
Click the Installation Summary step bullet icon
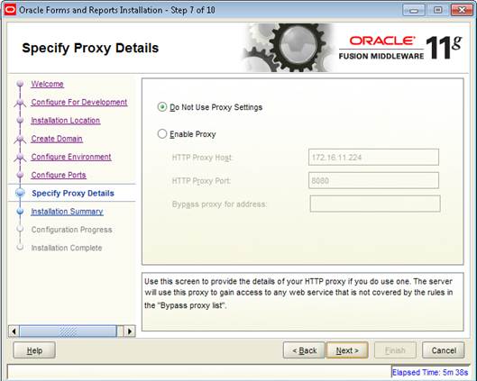click(20, 211)
